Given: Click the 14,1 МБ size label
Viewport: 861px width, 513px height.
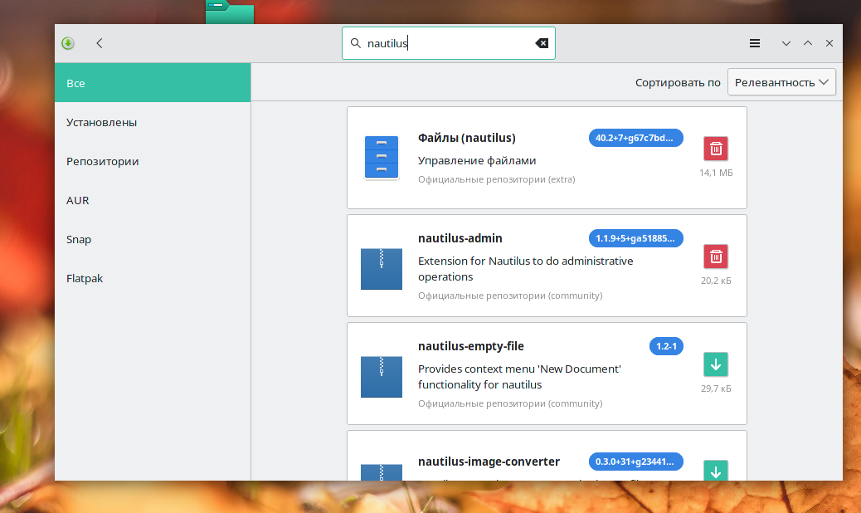Looking at the screenshot, I should [x=716, y=173].
